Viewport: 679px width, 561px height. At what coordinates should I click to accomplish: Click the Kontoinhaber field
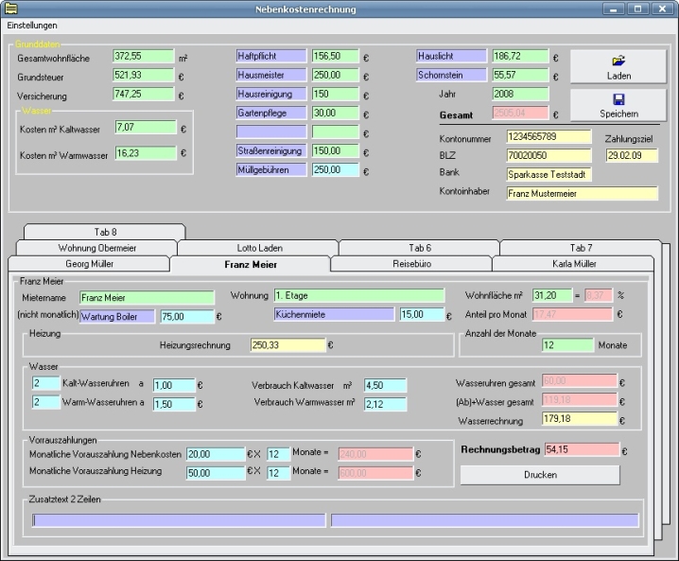coord(581,193)
